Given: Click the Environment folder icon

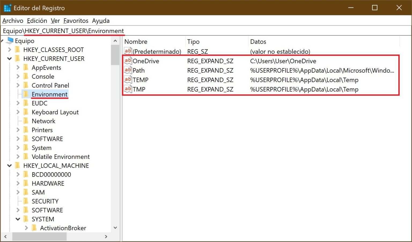Looking at the screenshot, I should click(26, 94).
